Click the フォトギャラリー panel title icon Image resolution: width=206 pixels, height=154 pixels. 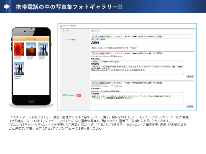pos(61,26)
